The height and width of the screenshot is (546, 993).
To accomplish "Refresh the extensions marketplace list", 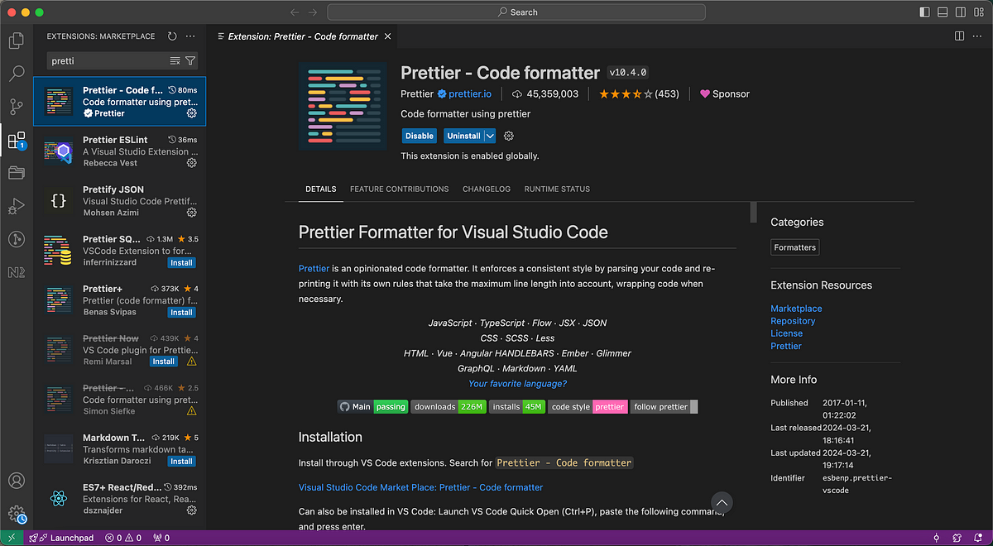I will (172, 36).
